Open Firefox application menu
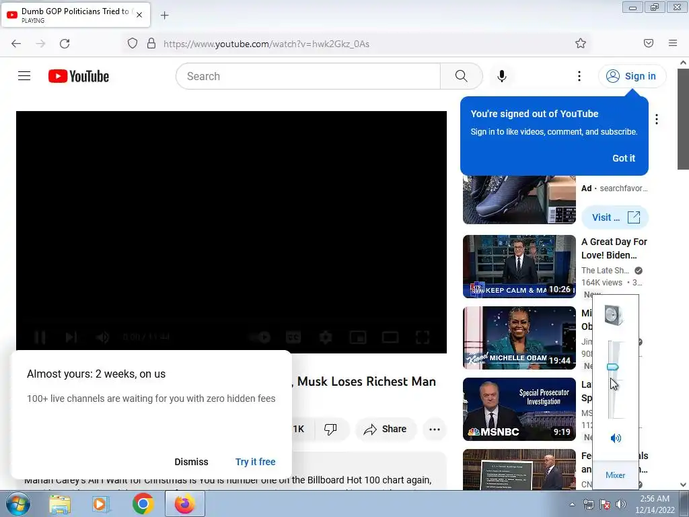 click(673, 43)
